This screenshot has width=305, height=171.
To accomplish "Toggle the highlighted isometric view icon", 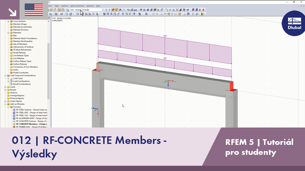I will point(155,10).
